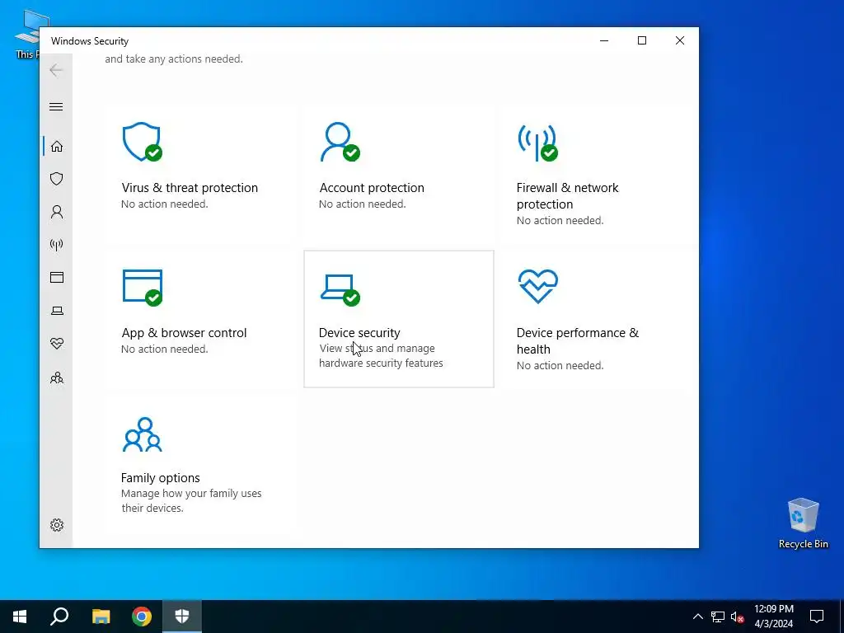Image resolution: width=844 pixels, height=633 pixels.
Task: Select Recycle Bin on desktop
Action: pyautogui.click(x=803, y=523)
